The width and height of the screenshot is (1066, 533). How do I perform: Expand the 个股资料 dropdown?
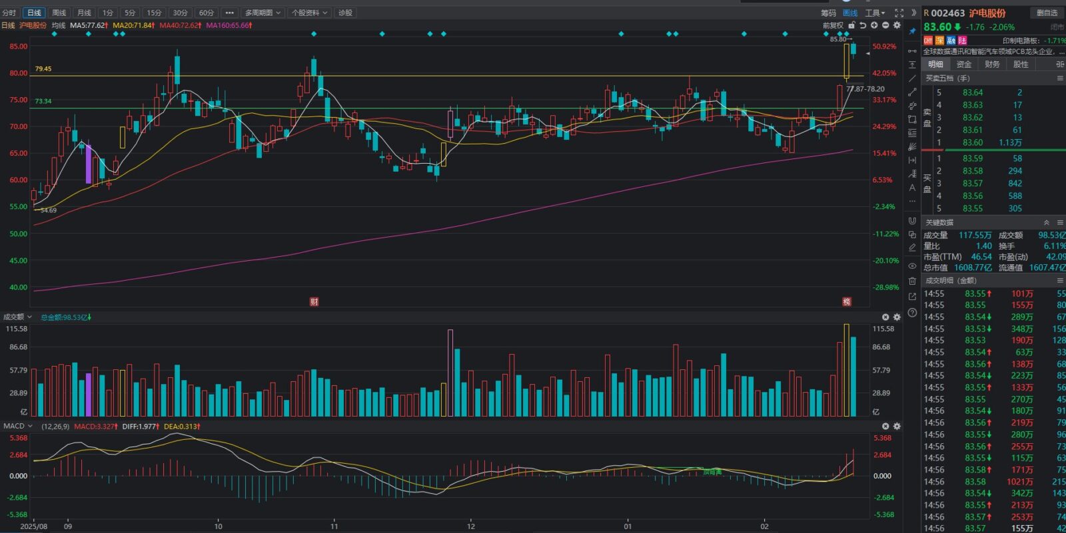[x=309, y=13]
